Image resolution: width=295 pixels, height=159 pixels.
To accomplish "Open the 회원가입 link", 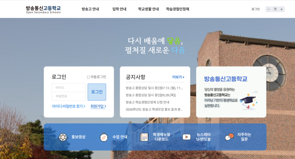I will click(x=98, y=106).
